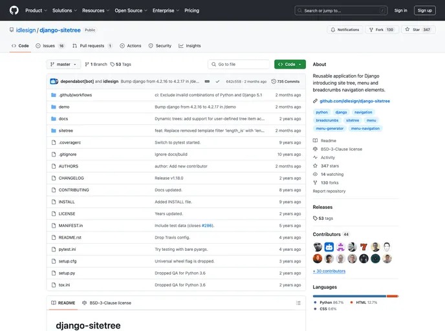Open the Product menu

click(36, 10)
